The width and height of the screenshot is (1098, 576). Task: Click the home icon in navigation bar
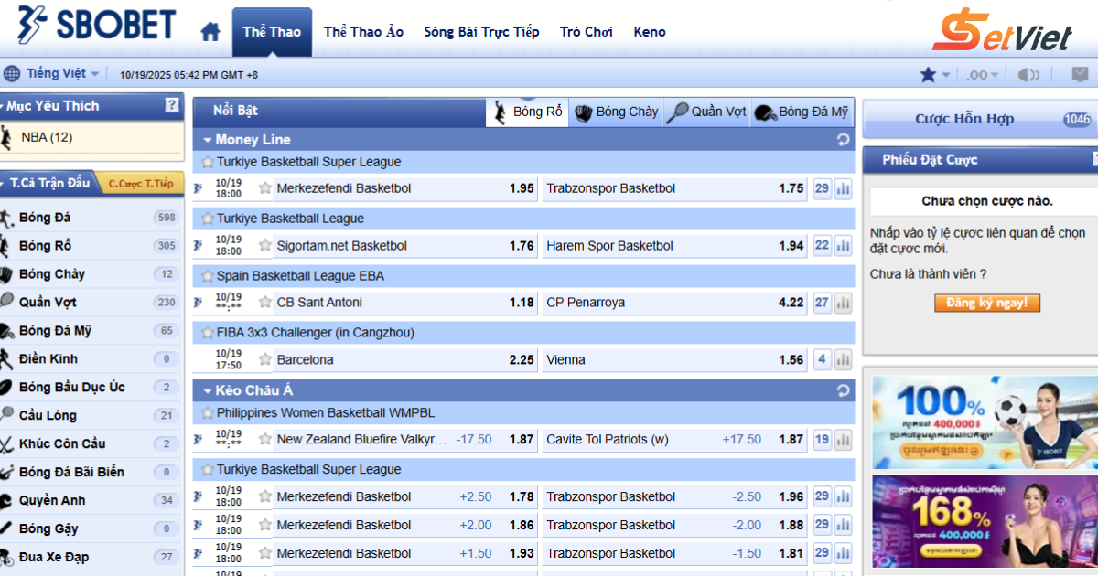(210, 32)
